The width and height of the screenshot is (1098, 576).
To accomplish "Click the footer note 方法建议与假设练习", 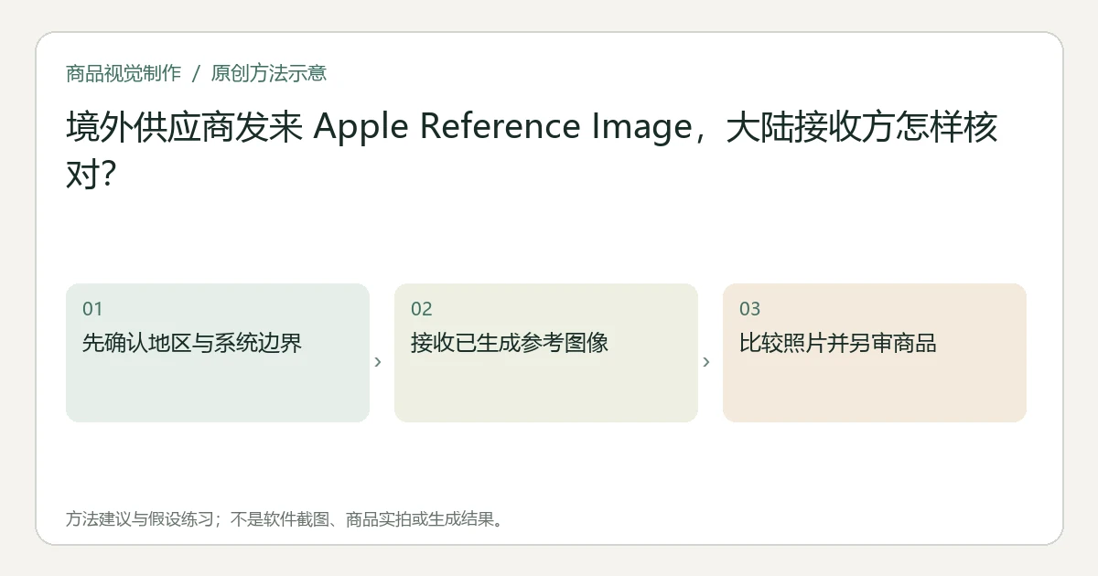I will [x=285, y=519].
